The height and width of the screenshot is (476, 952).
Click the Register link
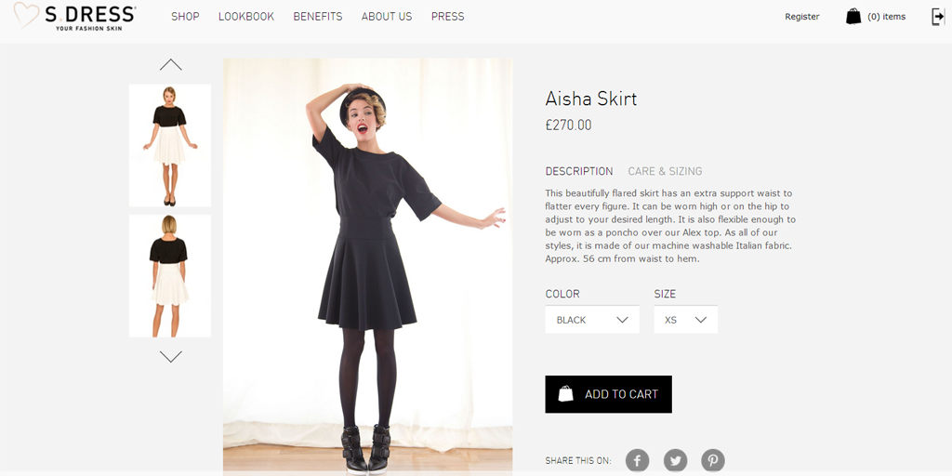click(802, 17)
